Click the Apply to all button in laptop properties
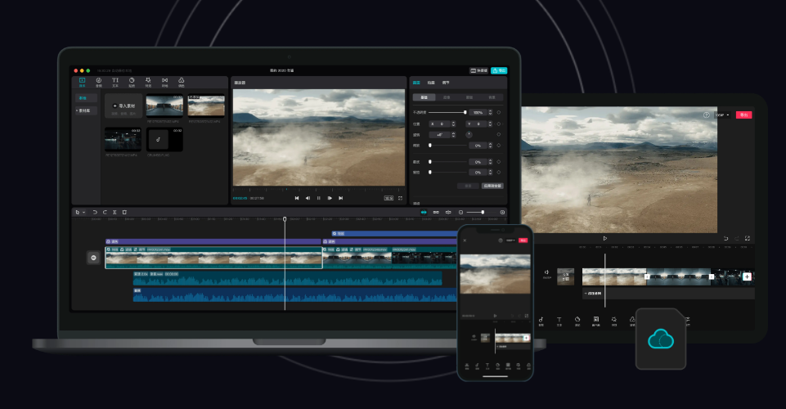This screenshot has height=409, width=786. 492,186
